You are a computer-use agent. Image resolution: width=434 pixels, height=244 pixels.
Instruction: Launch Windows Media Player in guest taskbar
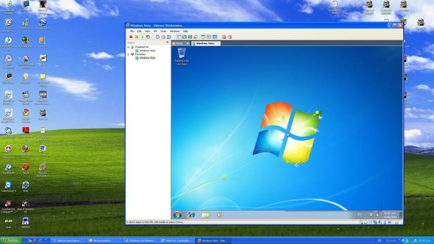click(219, 215)
